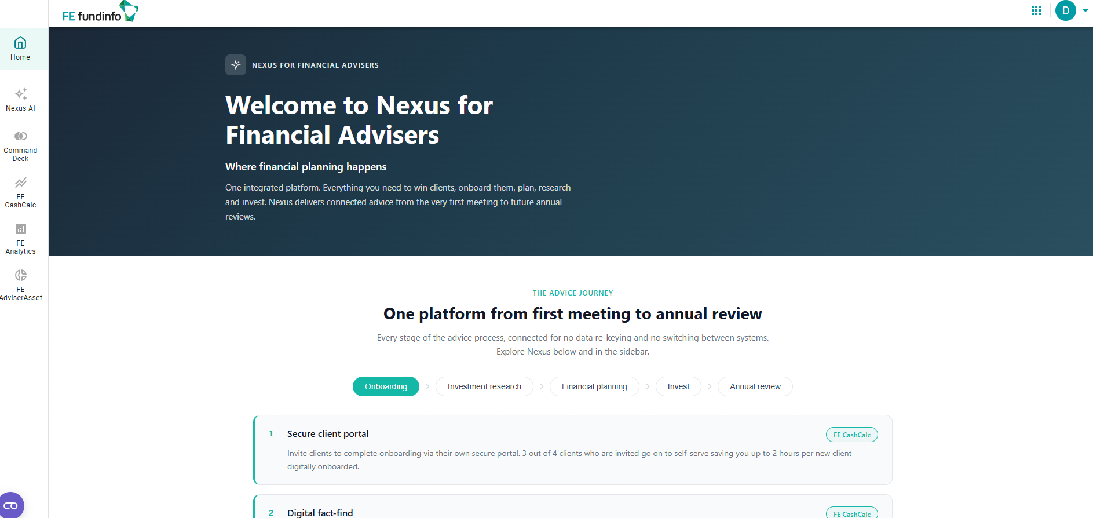Viewport: 1093px width, 518px height.
Task: Open FE Analytics in the sidebar
Action: (20, 239)
